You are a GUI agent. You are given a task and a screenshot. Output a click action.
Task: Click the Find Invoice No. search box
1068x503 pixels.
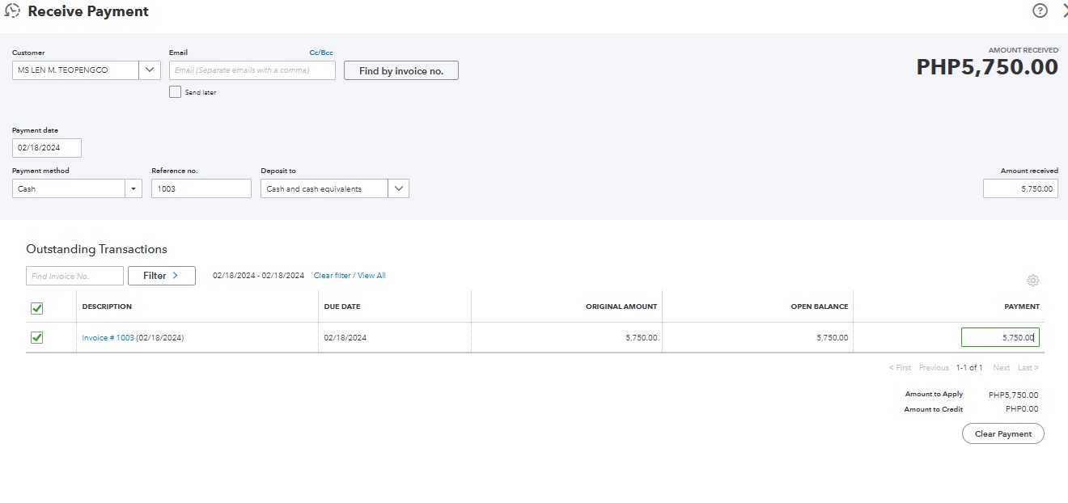click(74, 276)
